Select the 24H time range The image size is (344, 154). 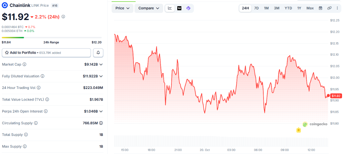[x=246, y=8]
